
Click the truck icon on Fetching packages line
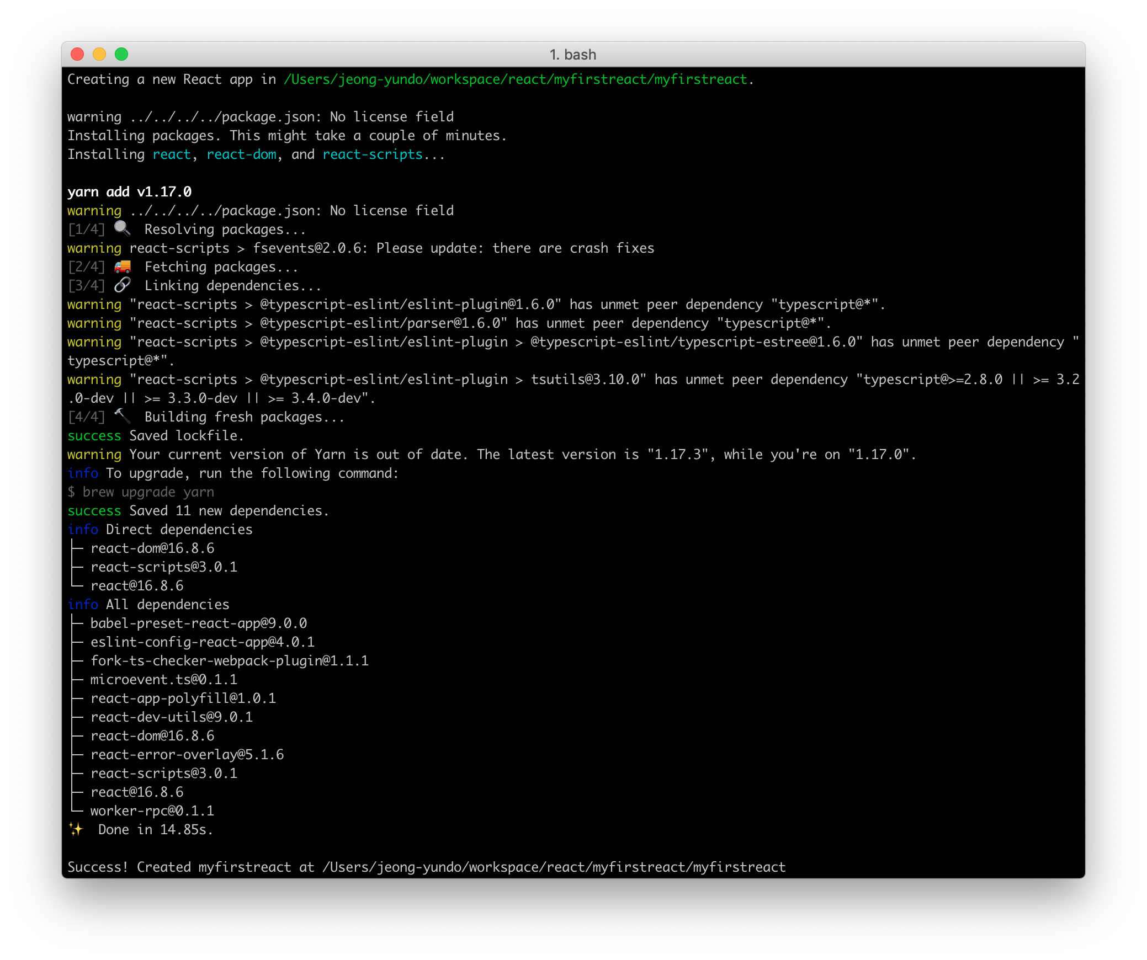click(122, 266)
